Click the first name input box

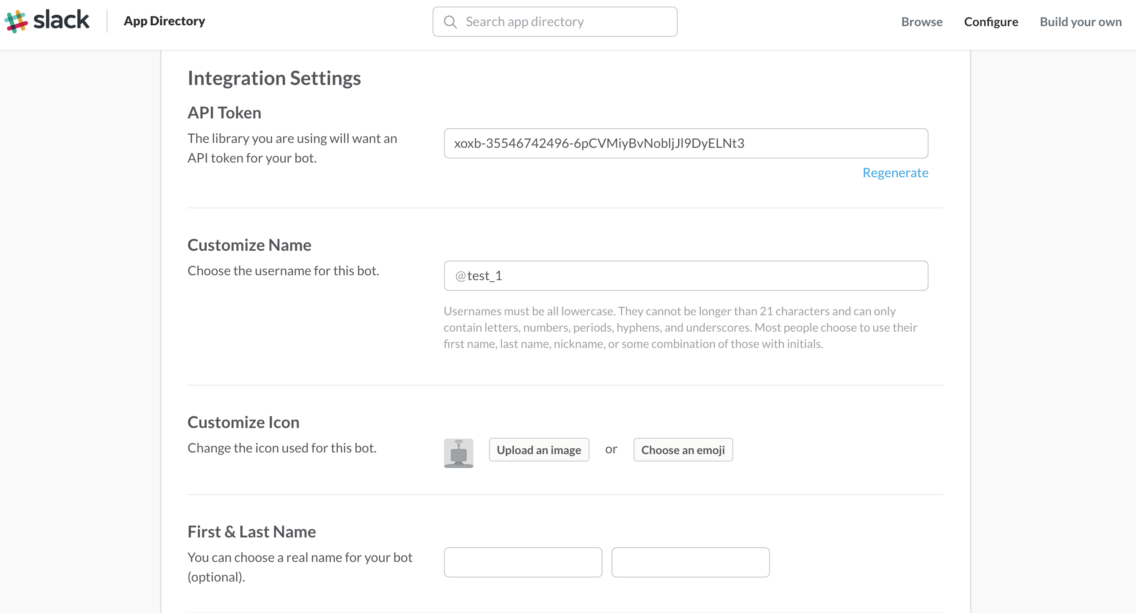point(522,562)
